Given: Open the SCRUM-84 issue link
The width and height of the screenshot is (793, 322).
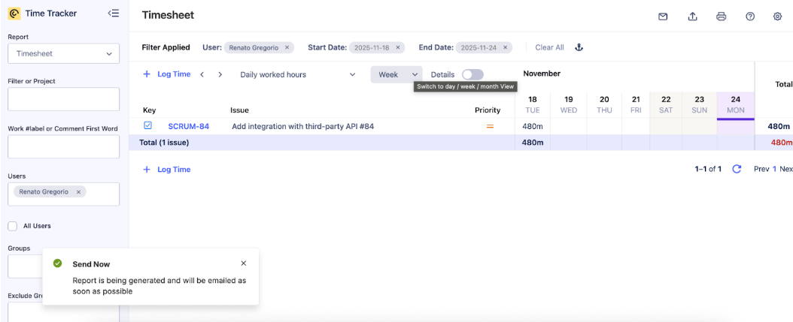Looking at the screenshot, I should click(x=189, y=126).
